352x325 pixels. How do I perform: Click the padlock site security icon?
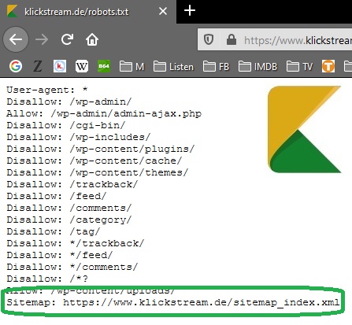click(x=232, y=40)
